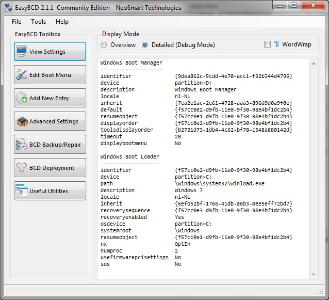The height and width of the screenshot is (300, 329).
Task: Select Detailed (Debug Mode) radio button
Action: pos(145,45)
